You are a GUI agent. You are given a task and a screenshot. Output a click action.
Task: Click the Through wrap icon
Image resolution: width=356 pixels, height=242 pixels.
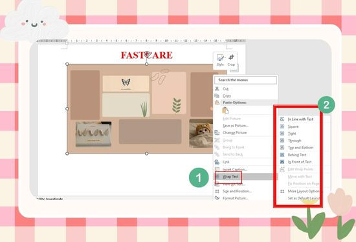282,141
